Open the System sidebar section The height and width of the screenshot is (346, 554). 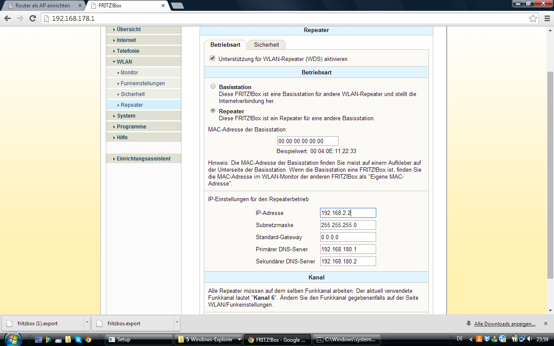click(x=143, y=116)
